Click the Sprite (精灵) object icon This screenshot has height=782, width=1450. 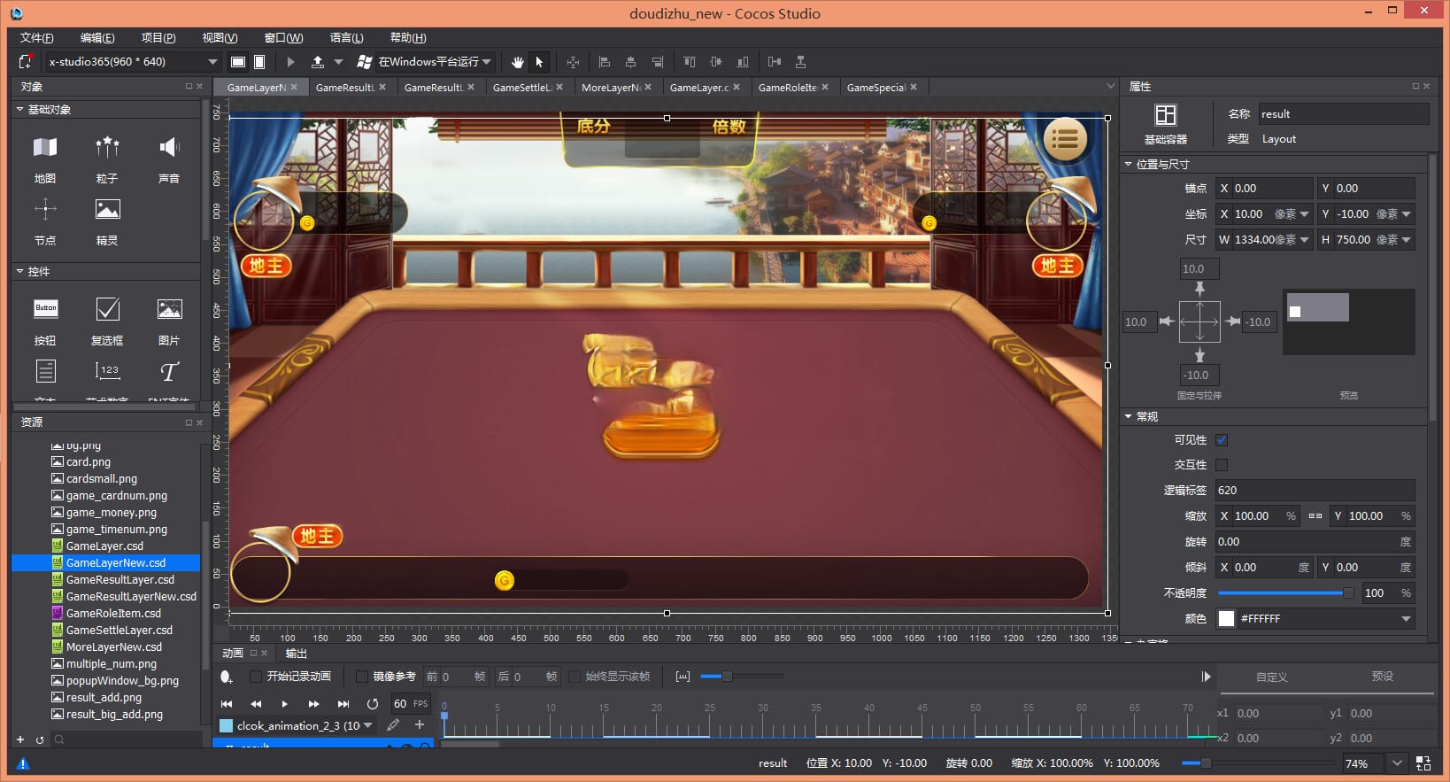pos(107,209)
